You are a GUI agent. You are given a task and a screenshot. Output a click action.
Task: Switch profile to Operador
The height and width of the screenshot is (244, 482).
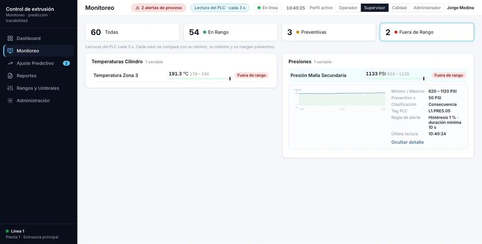click(x=348, y=8)
